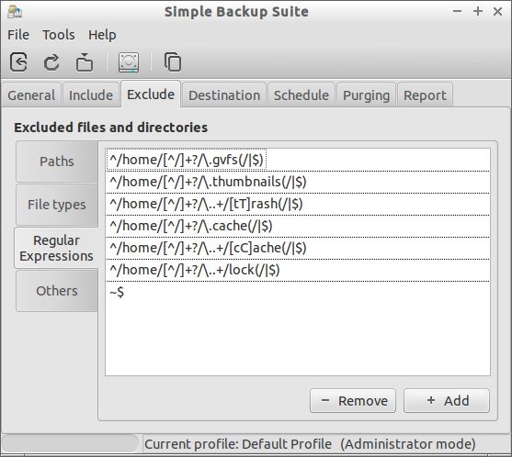Open the Tools menu
Screen dimensions: 512x457
tap(59, 35)
